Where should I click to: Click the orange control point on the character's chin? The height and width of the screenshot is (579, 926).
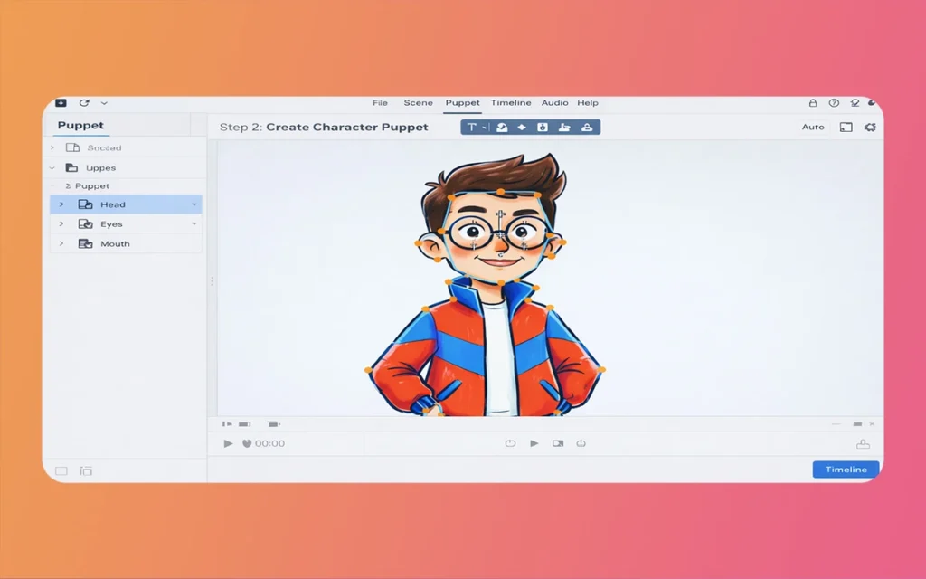501,282
